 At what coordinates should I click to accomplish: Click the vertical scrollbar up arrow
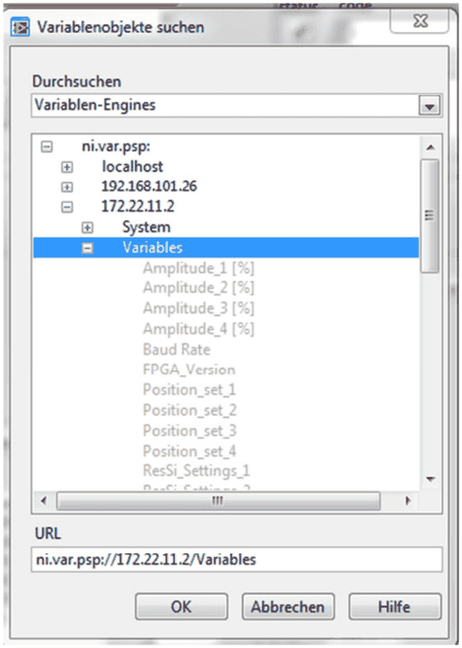coord(430,147)
